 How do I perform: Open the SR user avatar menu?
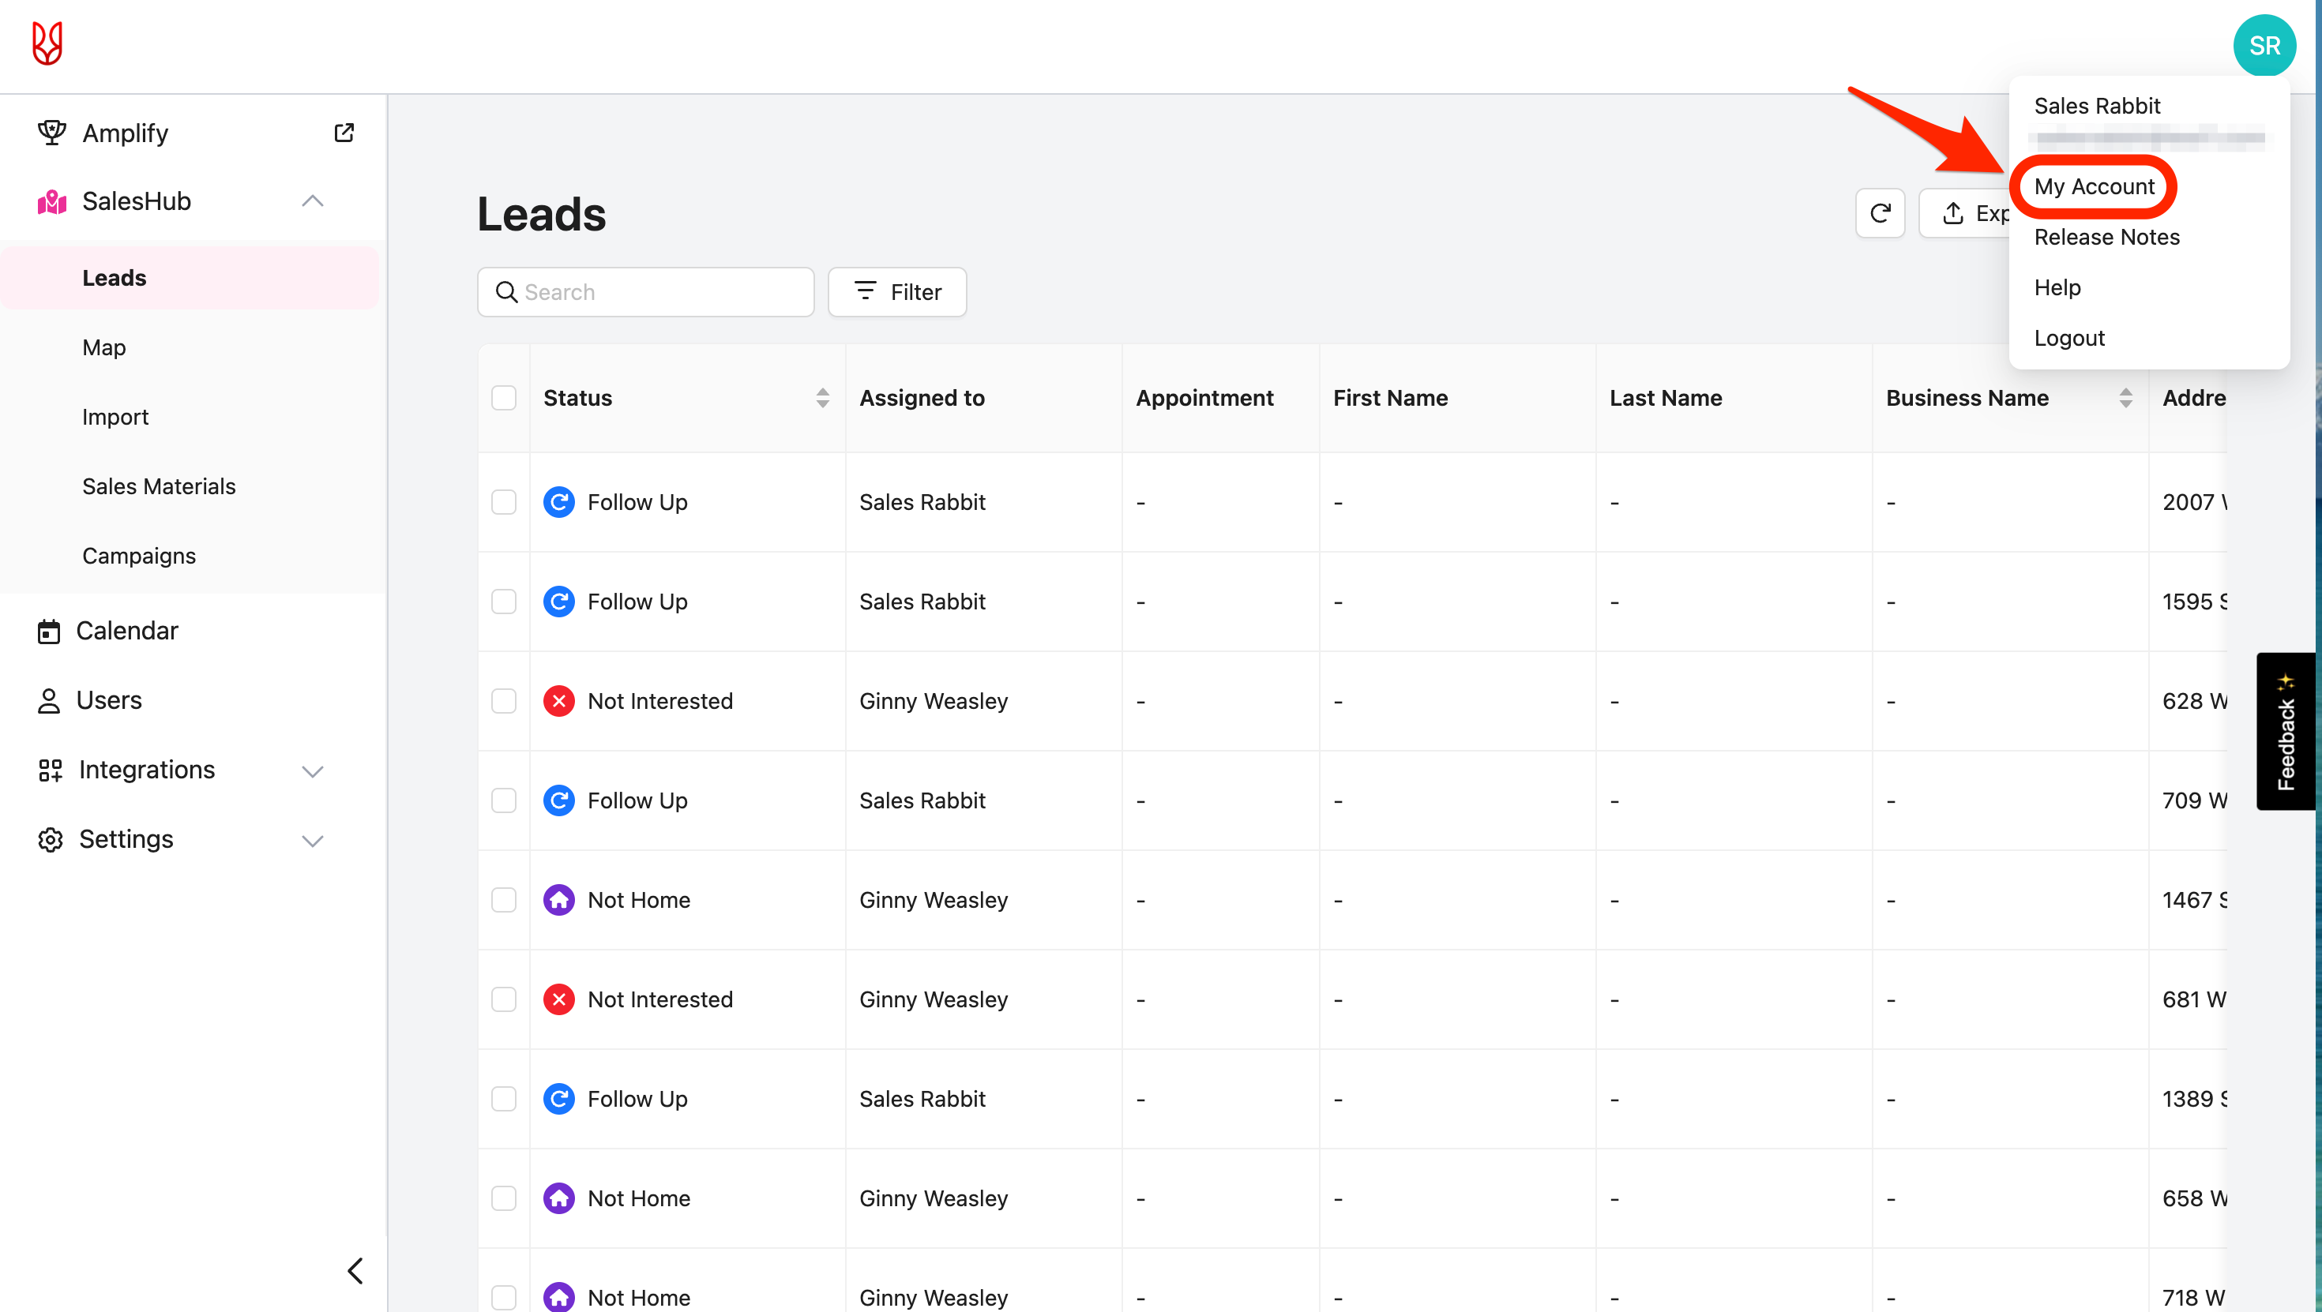(2264, 45)
